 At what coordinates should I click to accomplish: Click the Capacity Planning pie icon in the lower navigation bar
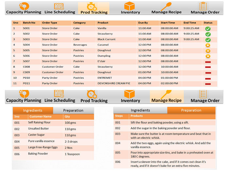point(24,94)
